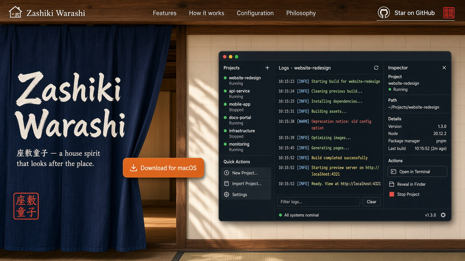This screenshot has width=465, height=261.
Task: Select the website-redesign project in Projects list
Action: click(246, 80)
